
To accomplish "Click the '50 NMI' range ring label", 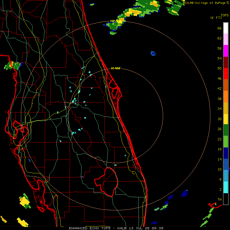I will 116,68.
